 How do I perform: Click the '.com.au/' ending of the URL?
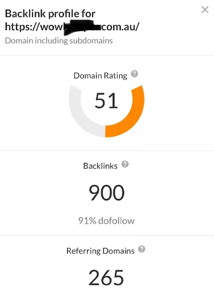(x=120, y=27)
